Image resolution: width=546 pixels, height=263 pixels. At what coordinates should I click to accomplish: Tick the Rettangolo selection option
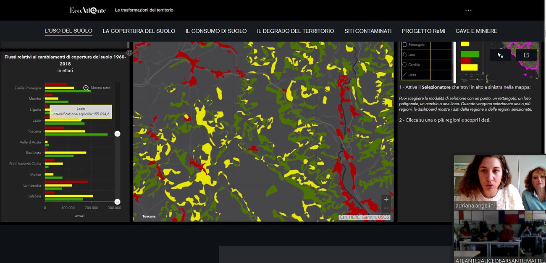coord(405,44)
